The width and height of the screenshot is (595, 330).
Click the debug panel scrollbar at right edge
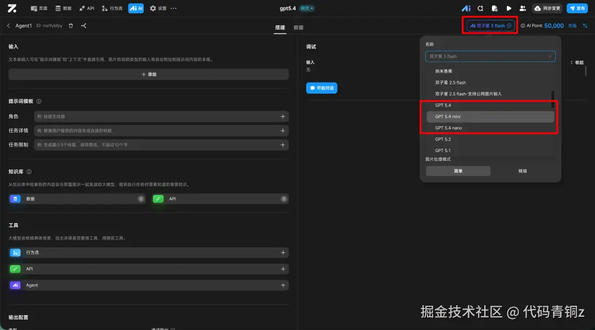point(586,71)
